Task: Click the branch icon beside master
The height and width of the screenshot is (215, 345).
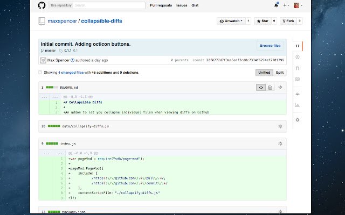Action: click(42, 51)
